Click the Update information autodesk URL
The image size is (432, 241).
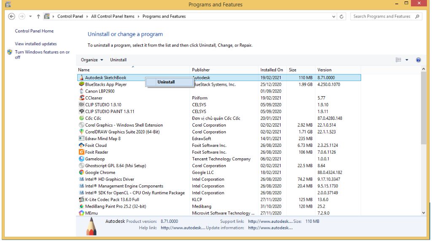click(270, 228)
